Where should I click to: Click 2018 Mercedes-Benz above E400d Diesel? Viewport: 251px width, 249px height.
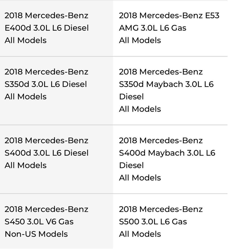coord(47,15)
